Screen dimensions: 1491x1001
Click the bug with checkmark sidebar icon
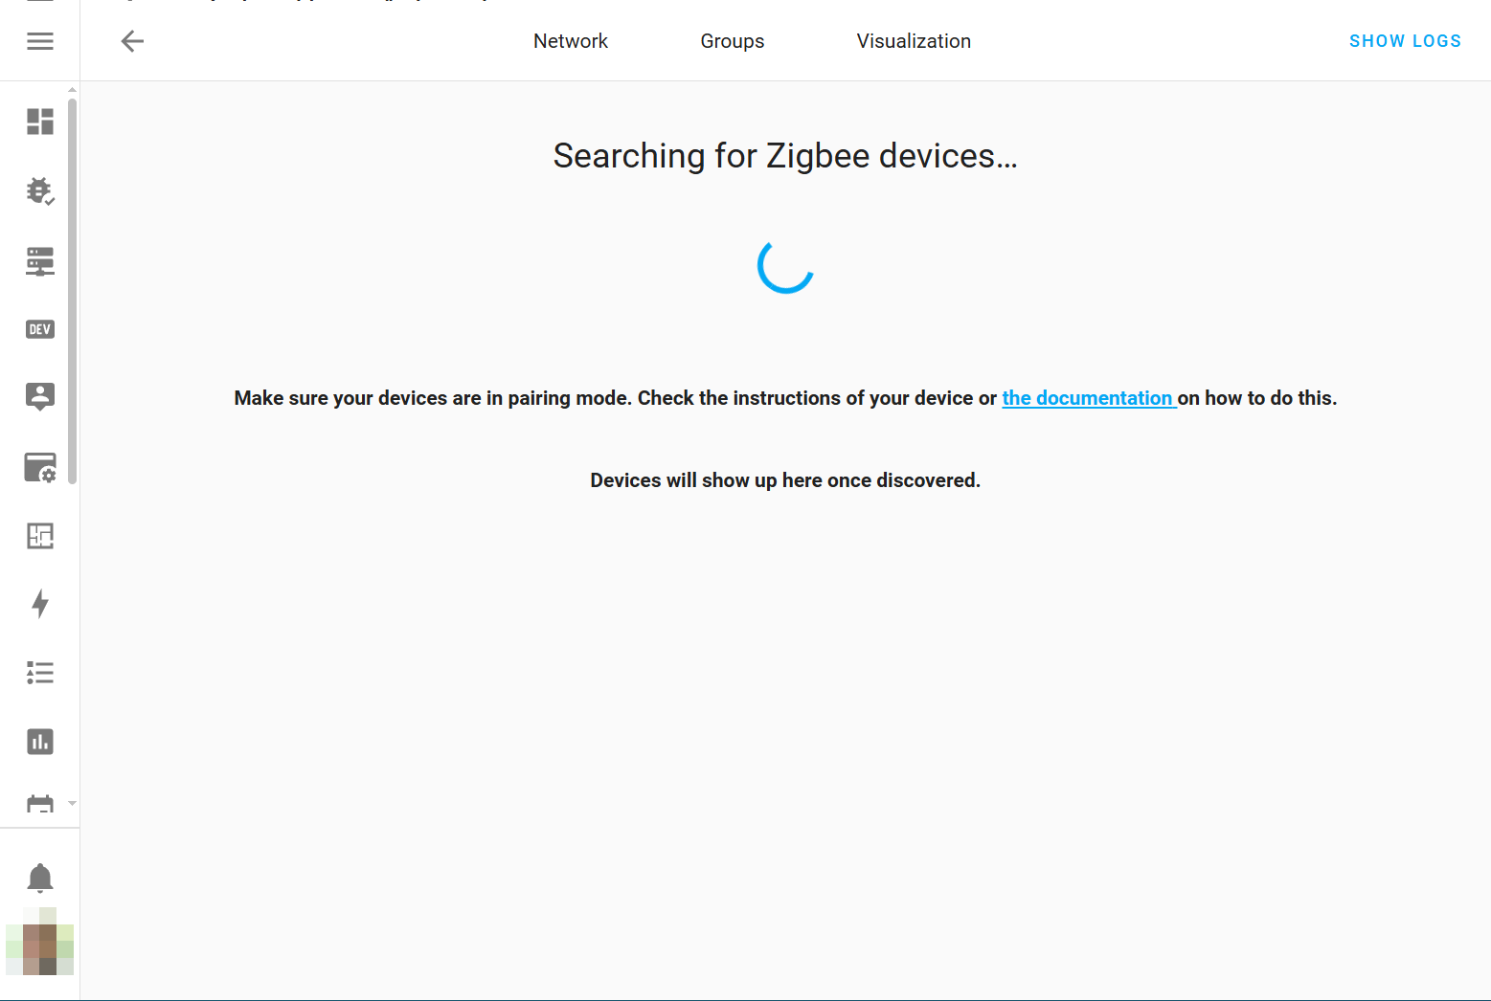point(40,191)
